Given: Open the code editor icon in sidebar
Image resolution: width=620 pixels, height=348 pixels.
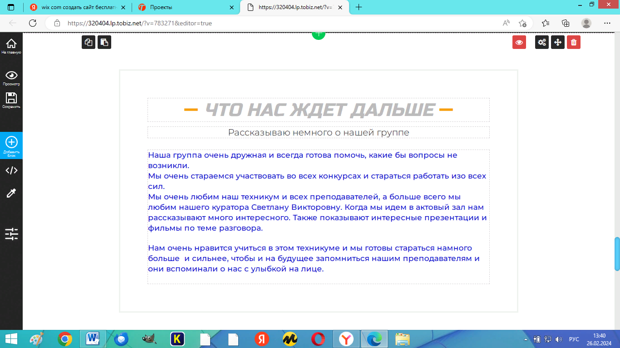Looking at the screenshot, I should (11, 170).
